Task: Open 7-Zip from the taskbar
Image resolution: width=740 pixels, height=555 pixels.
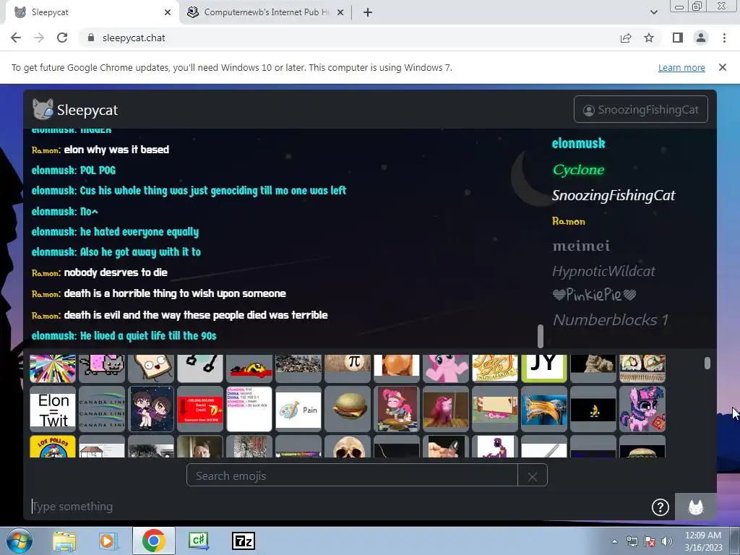Action: pyautogui.click(x=244, y=541)
